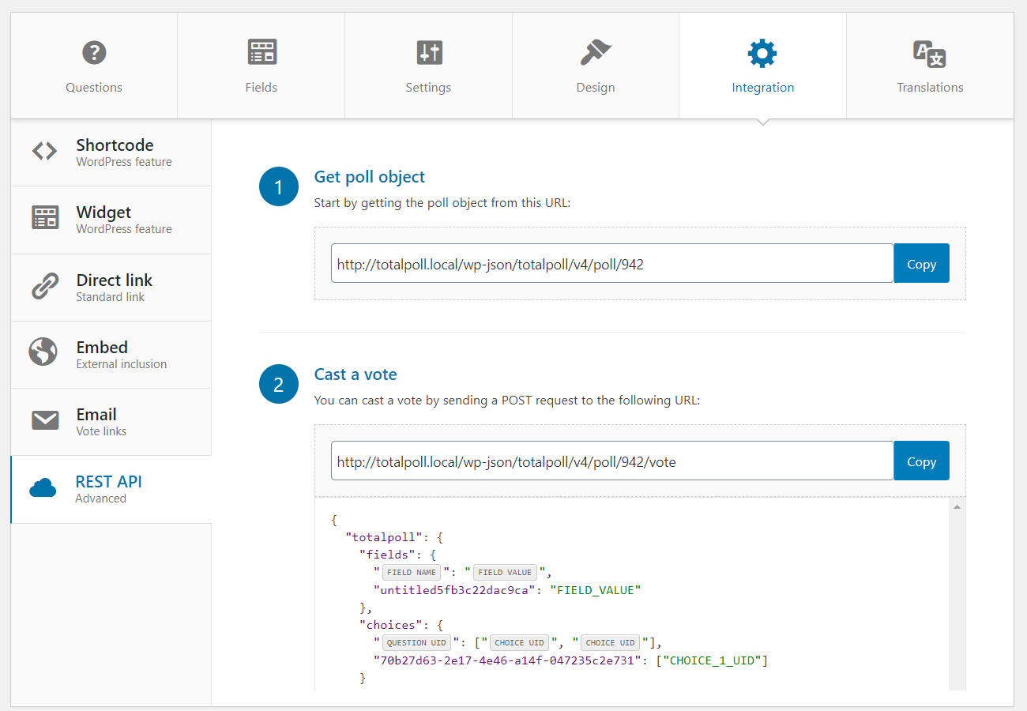The width and height of the screenshot is (1027, 711).
Task: Click the 70b27d63 question UID key
Action: click(508, 660)
